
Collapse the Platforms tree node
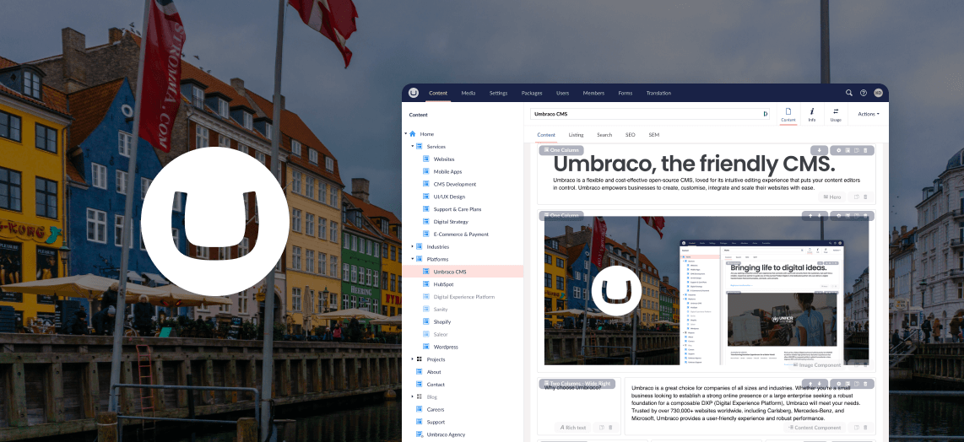pyautogui.click(x=413, y=259)
